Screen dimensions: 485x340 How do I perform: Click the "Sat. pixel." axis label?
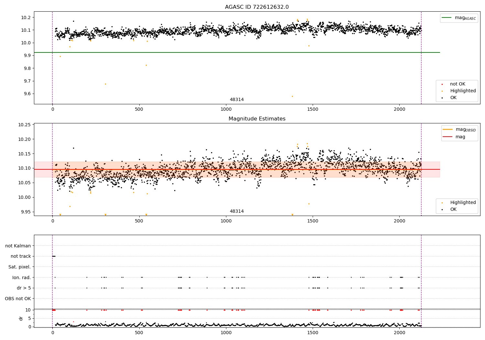click(x=19, y=267)
